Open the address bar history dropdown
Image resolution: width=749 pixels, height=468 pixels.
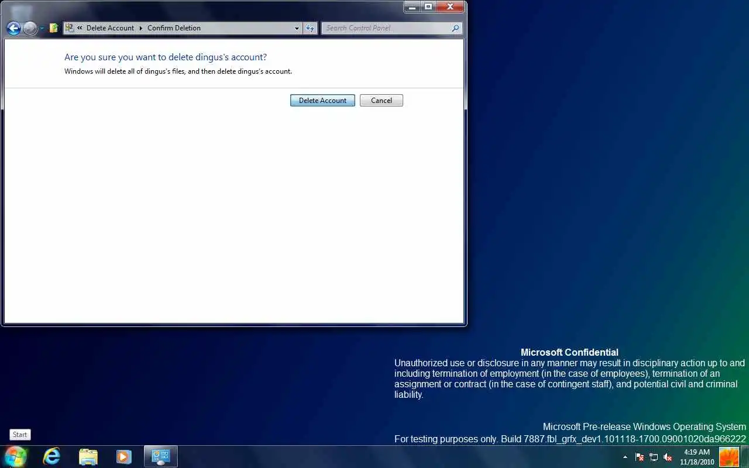[297, 28]
